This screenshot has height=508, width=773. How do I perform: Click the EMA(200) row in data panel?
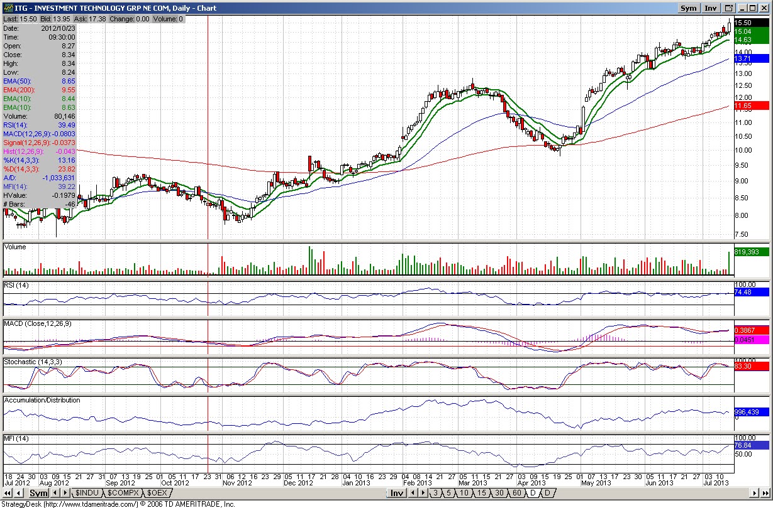pyautogui.click(x=40, y=90)
